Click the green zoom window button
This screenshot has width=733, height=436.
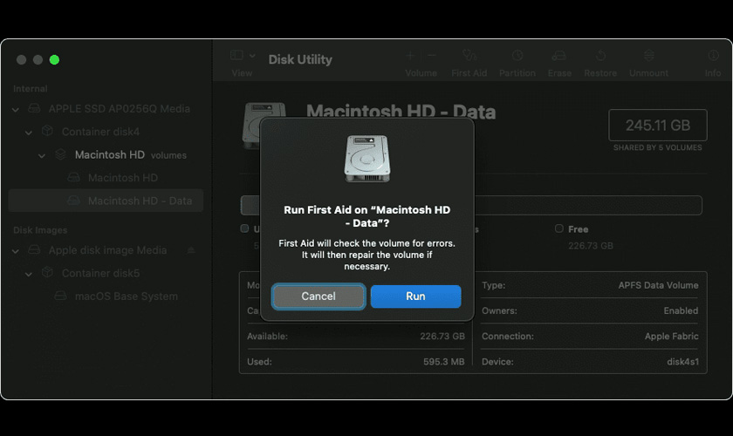point(54,60)
